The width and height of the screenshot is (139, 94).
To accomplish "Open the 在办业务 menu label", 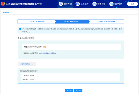I will pyautogui.click(x=84, y=4).
